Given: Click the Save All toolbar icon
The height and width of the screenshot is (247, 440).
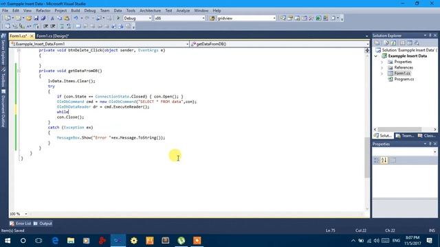Looking at the screenshot, I should click(43, 19).
